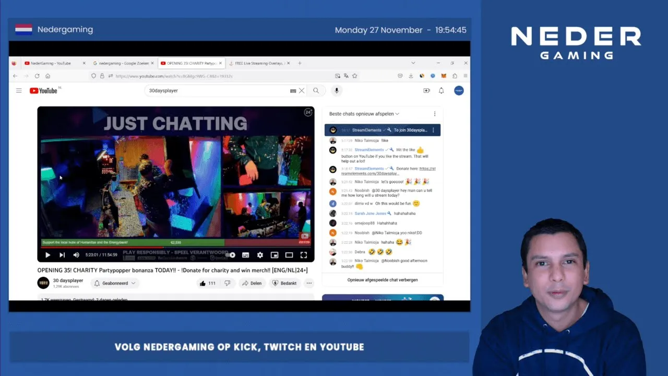Enter fullscreen video mode

point(303,255)
